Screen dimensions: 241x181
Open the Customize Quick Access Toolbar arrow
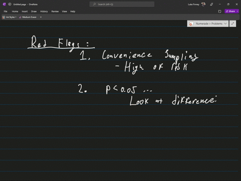(x=41, y=17)
